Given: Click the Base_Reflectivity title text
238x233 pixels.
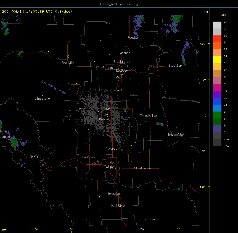Looking at the screenshot, I should tap(119, 4).
